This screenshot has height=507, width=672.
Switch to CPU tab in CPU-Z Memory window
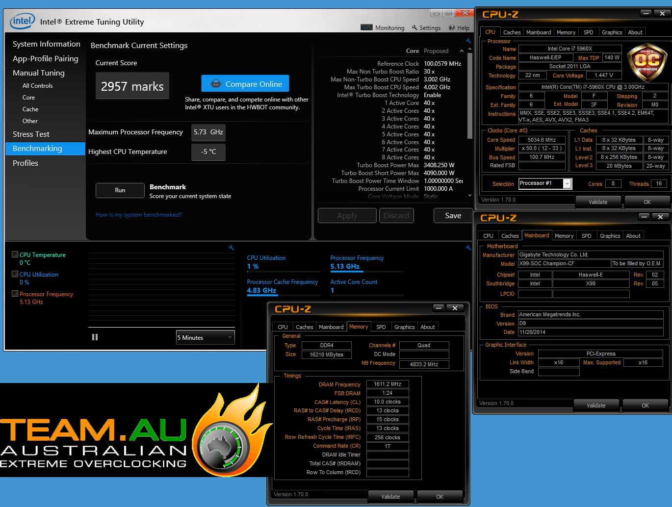283,327
